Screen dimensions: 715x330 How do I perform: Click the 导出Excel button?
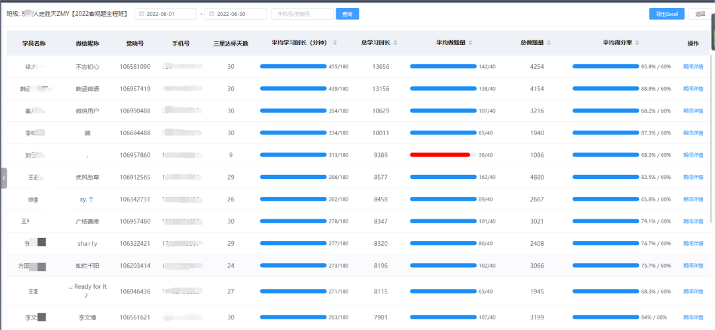pyautogui.click(x=667, y=14)
